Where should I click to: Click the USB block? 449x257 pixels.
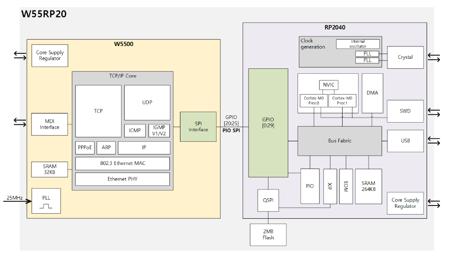(x=405, y=141)
